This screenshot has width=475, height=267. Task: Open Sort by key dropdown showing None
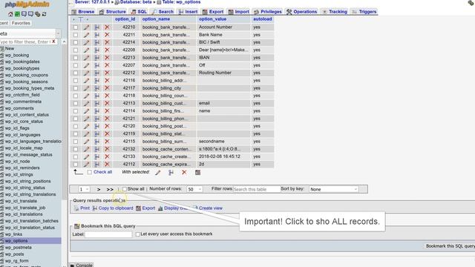point(334,189)
